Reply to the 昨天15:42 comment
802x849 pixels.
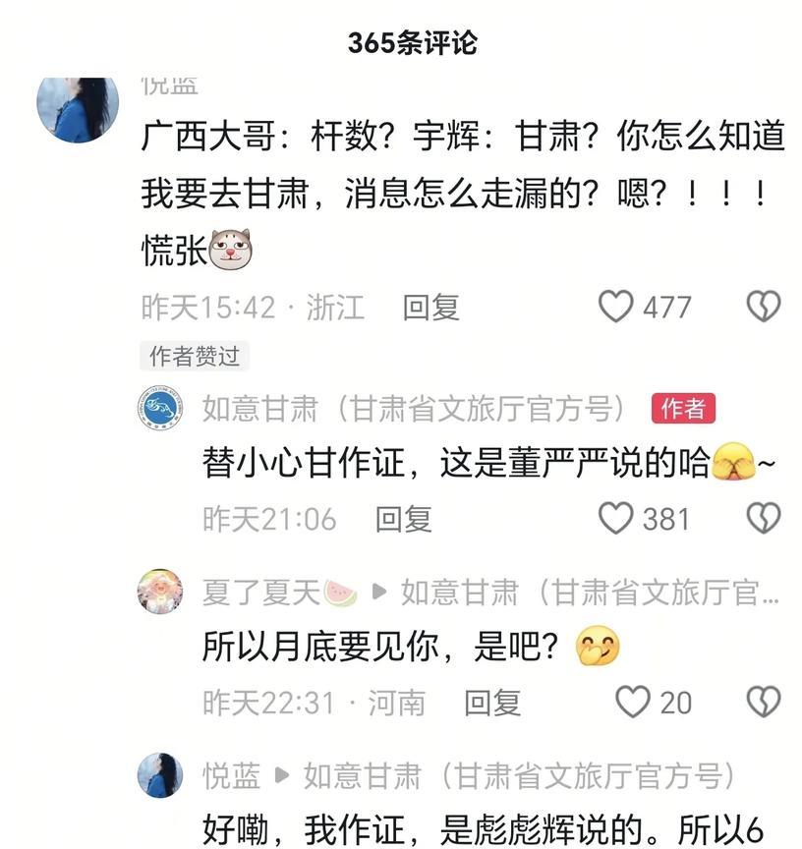point(431,307)
